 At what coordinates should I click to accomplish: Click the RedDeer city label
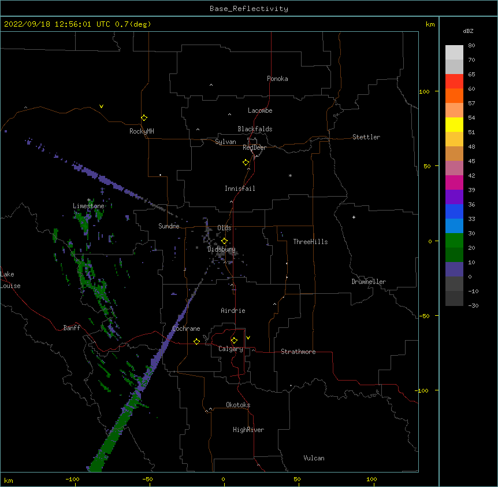tap(254, 147)
